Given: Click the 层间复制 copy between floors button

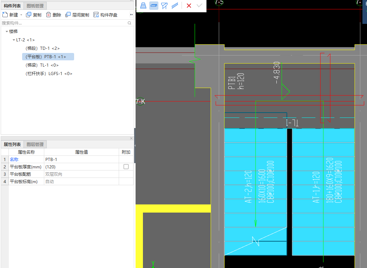Looking at the screenshot, I should click(77, 15).
